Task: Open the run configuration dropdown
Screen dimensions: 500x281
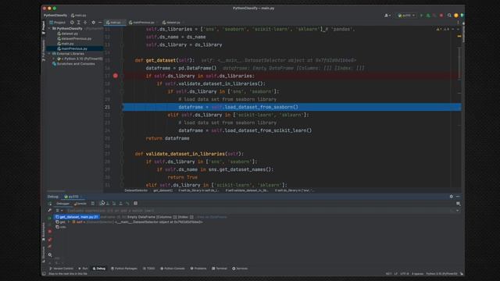Action: point(406,16)
